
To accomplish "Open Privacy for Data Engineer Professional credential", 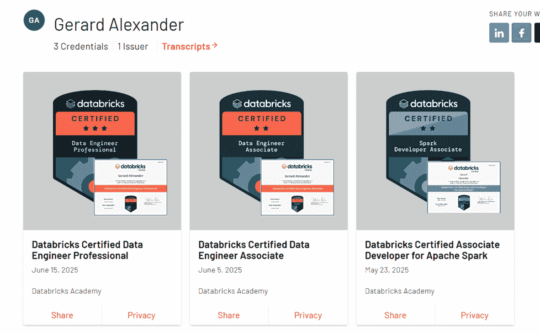I will pos(142,315).
